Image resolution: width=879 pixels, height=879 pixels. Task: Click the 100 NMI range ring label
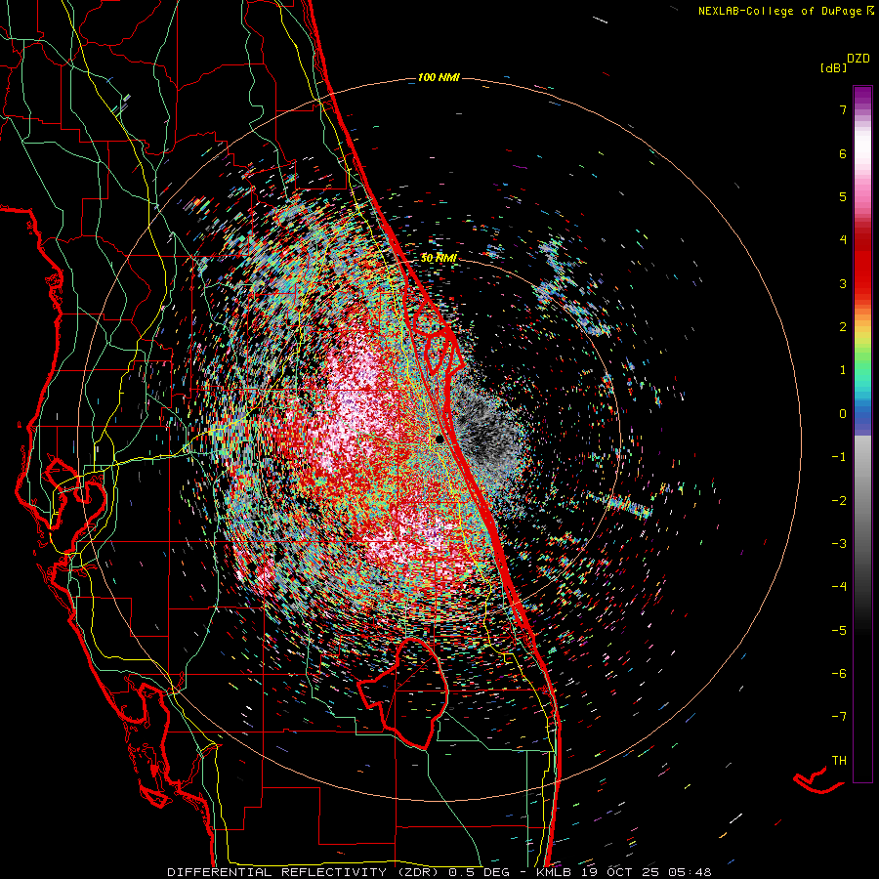[439, 77]
